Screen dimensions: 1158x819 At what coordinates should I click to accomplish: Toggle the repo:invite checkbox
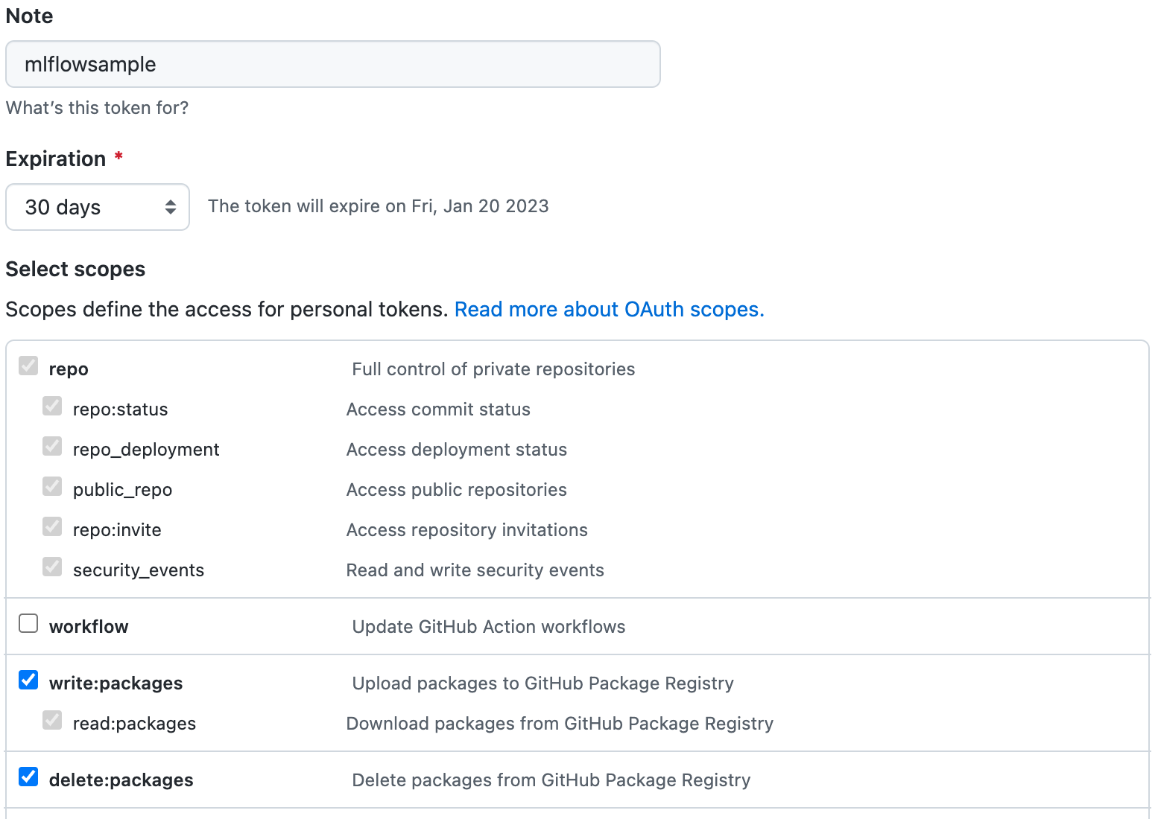click(52, 526)
